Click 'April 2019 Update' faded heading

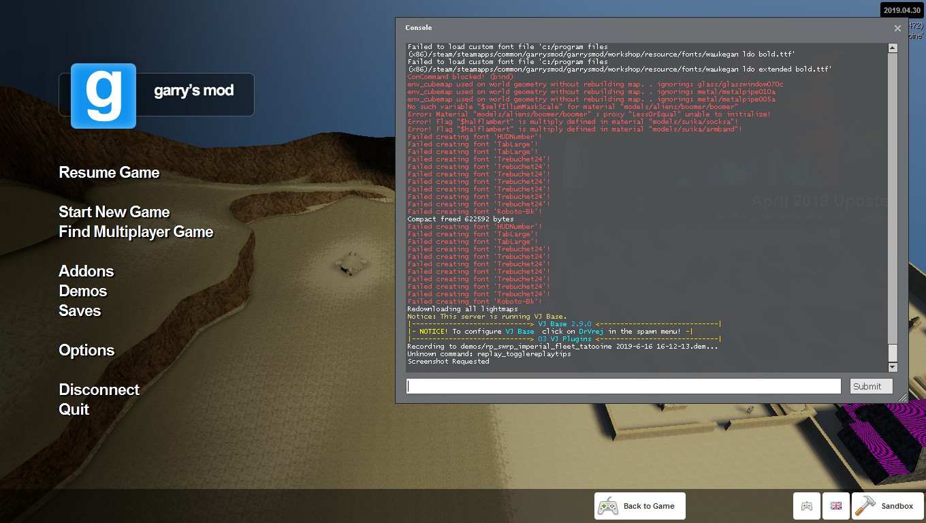(819, 201)
